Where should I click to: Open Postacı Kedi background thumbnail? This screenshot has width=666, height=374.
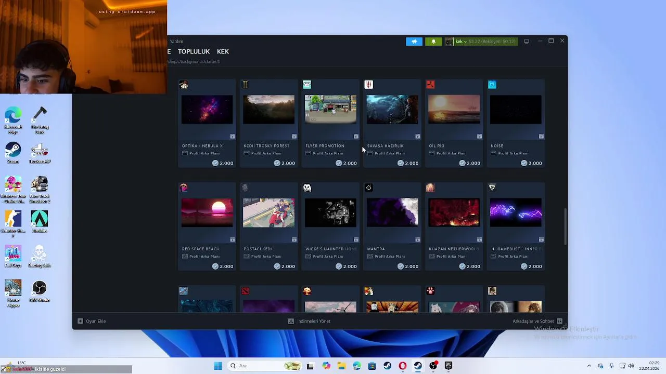pos(268,212)
